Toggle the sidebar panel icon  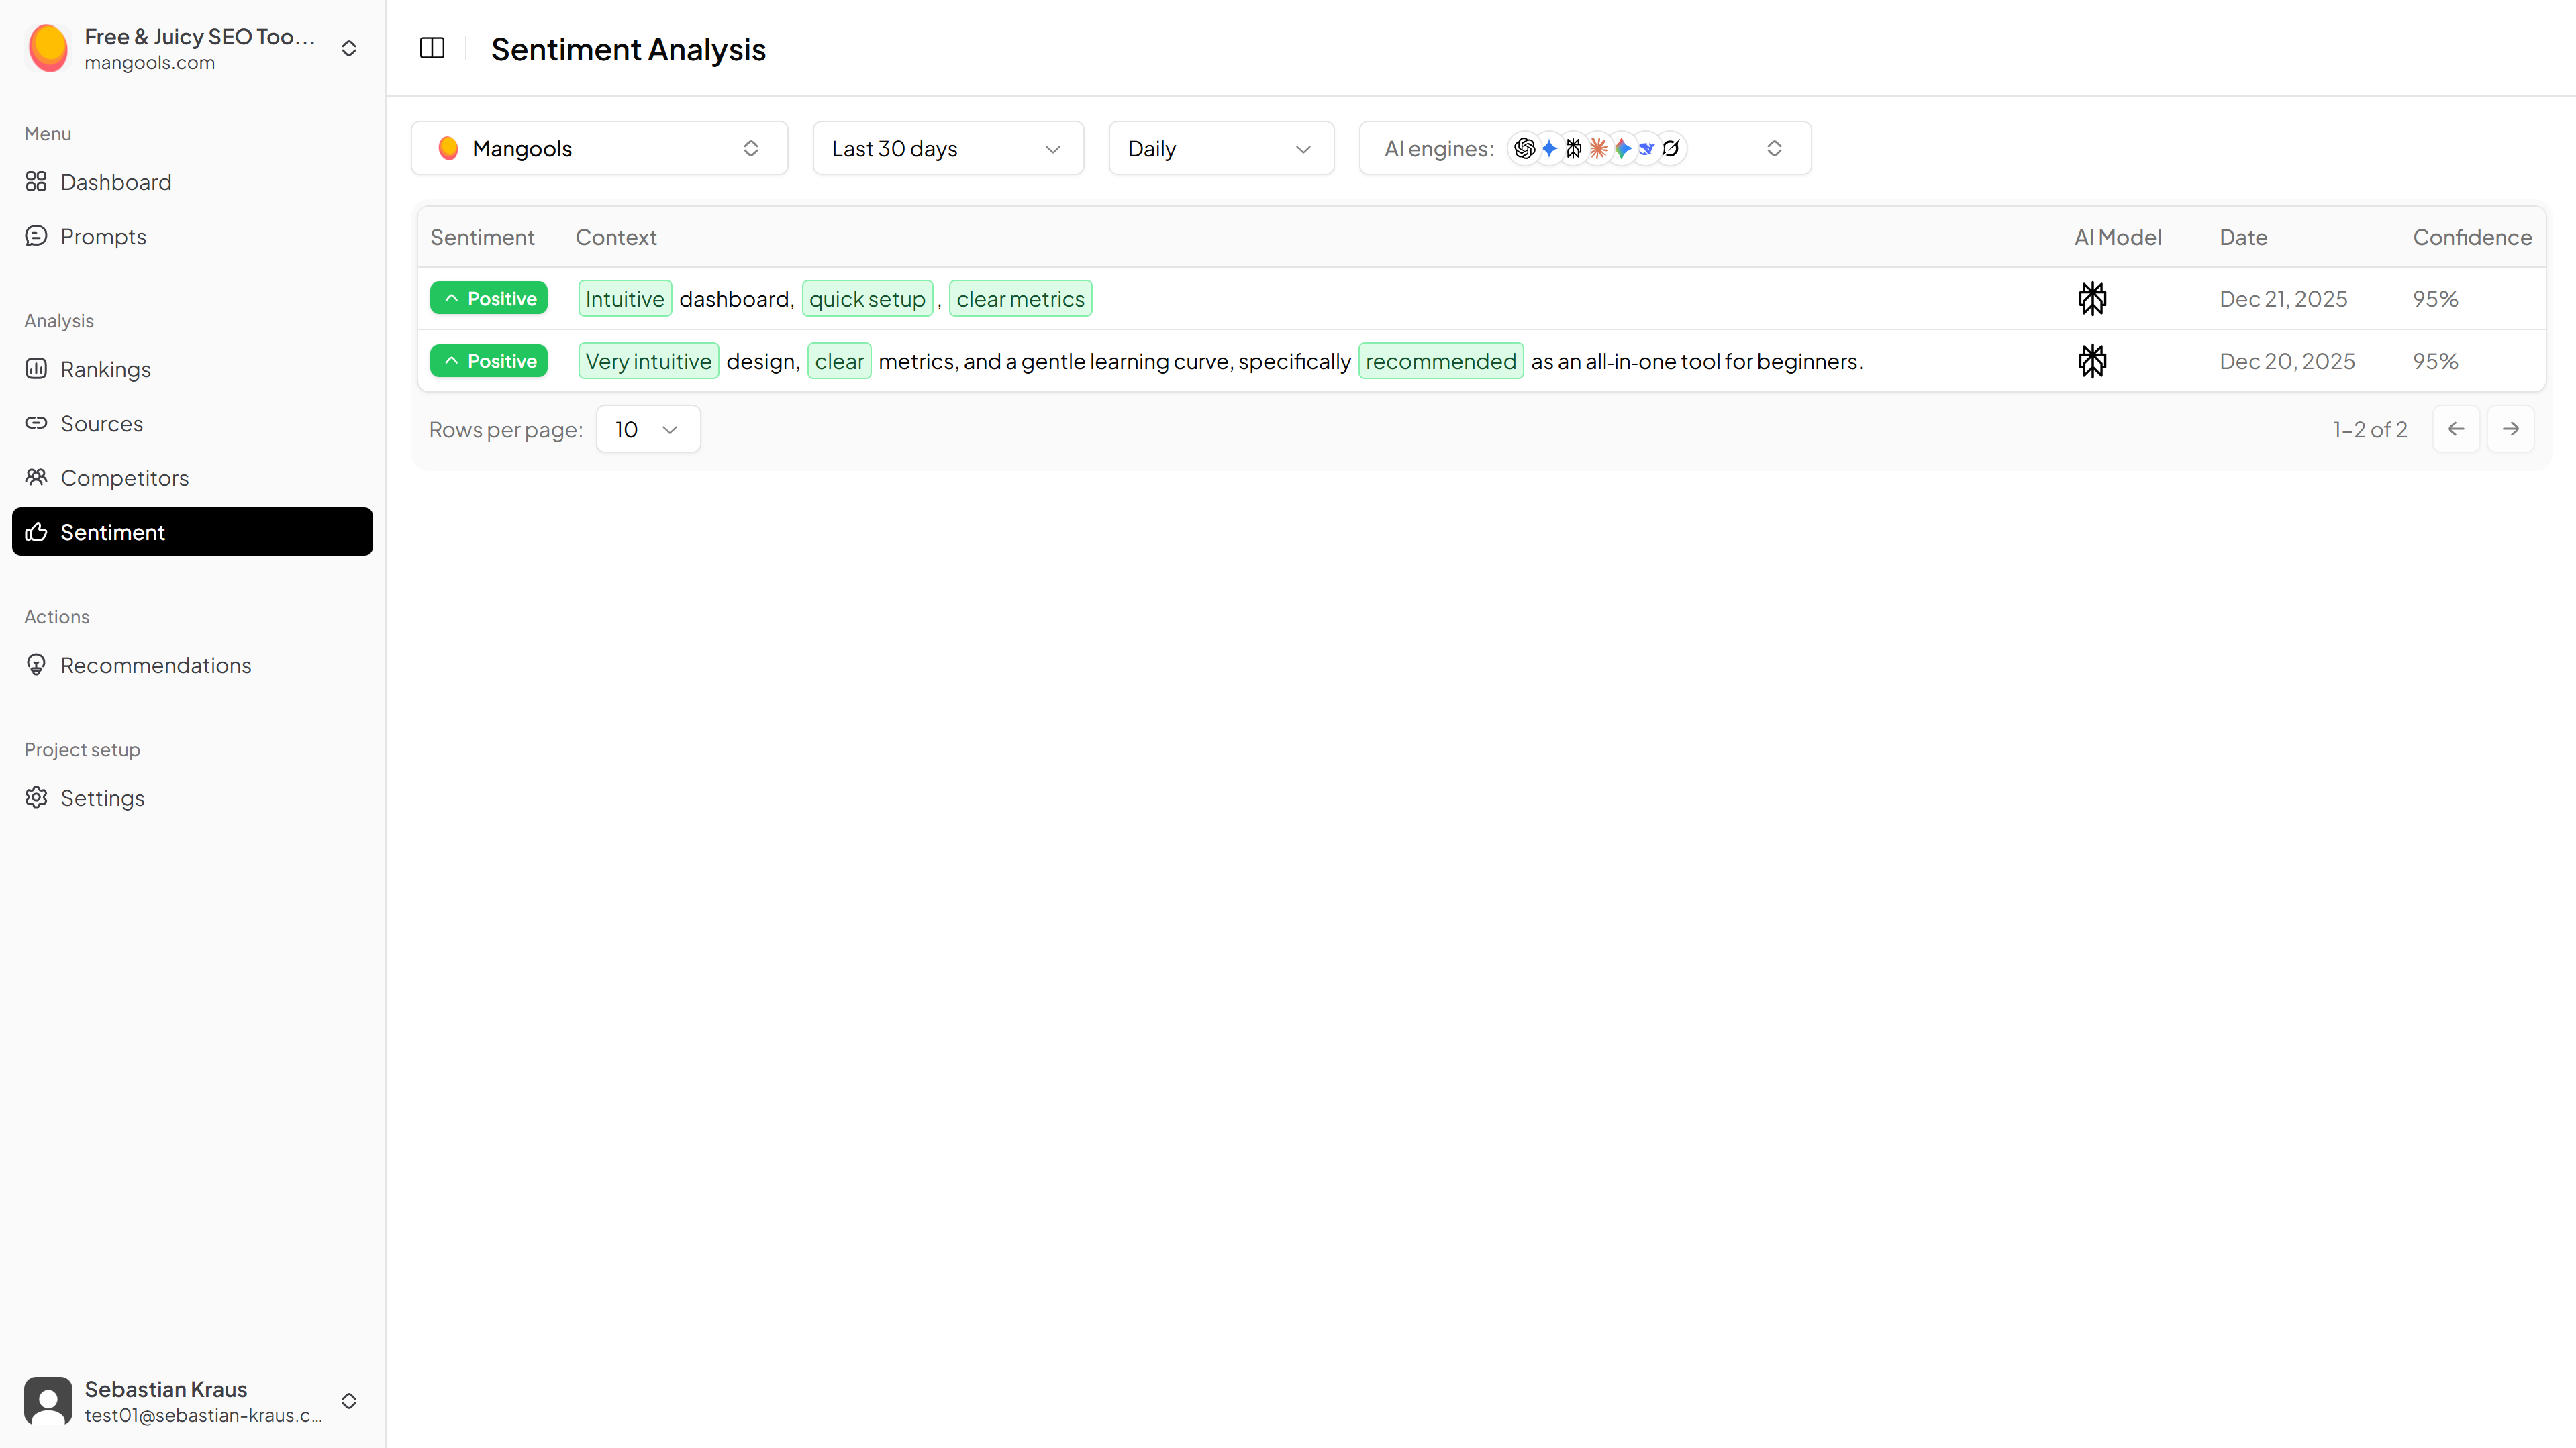pos(432,48)
